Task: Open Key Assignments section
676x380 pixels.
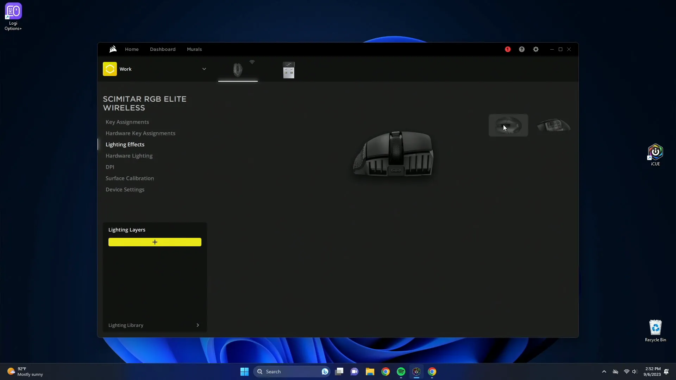Action: [x=127, y=122]
